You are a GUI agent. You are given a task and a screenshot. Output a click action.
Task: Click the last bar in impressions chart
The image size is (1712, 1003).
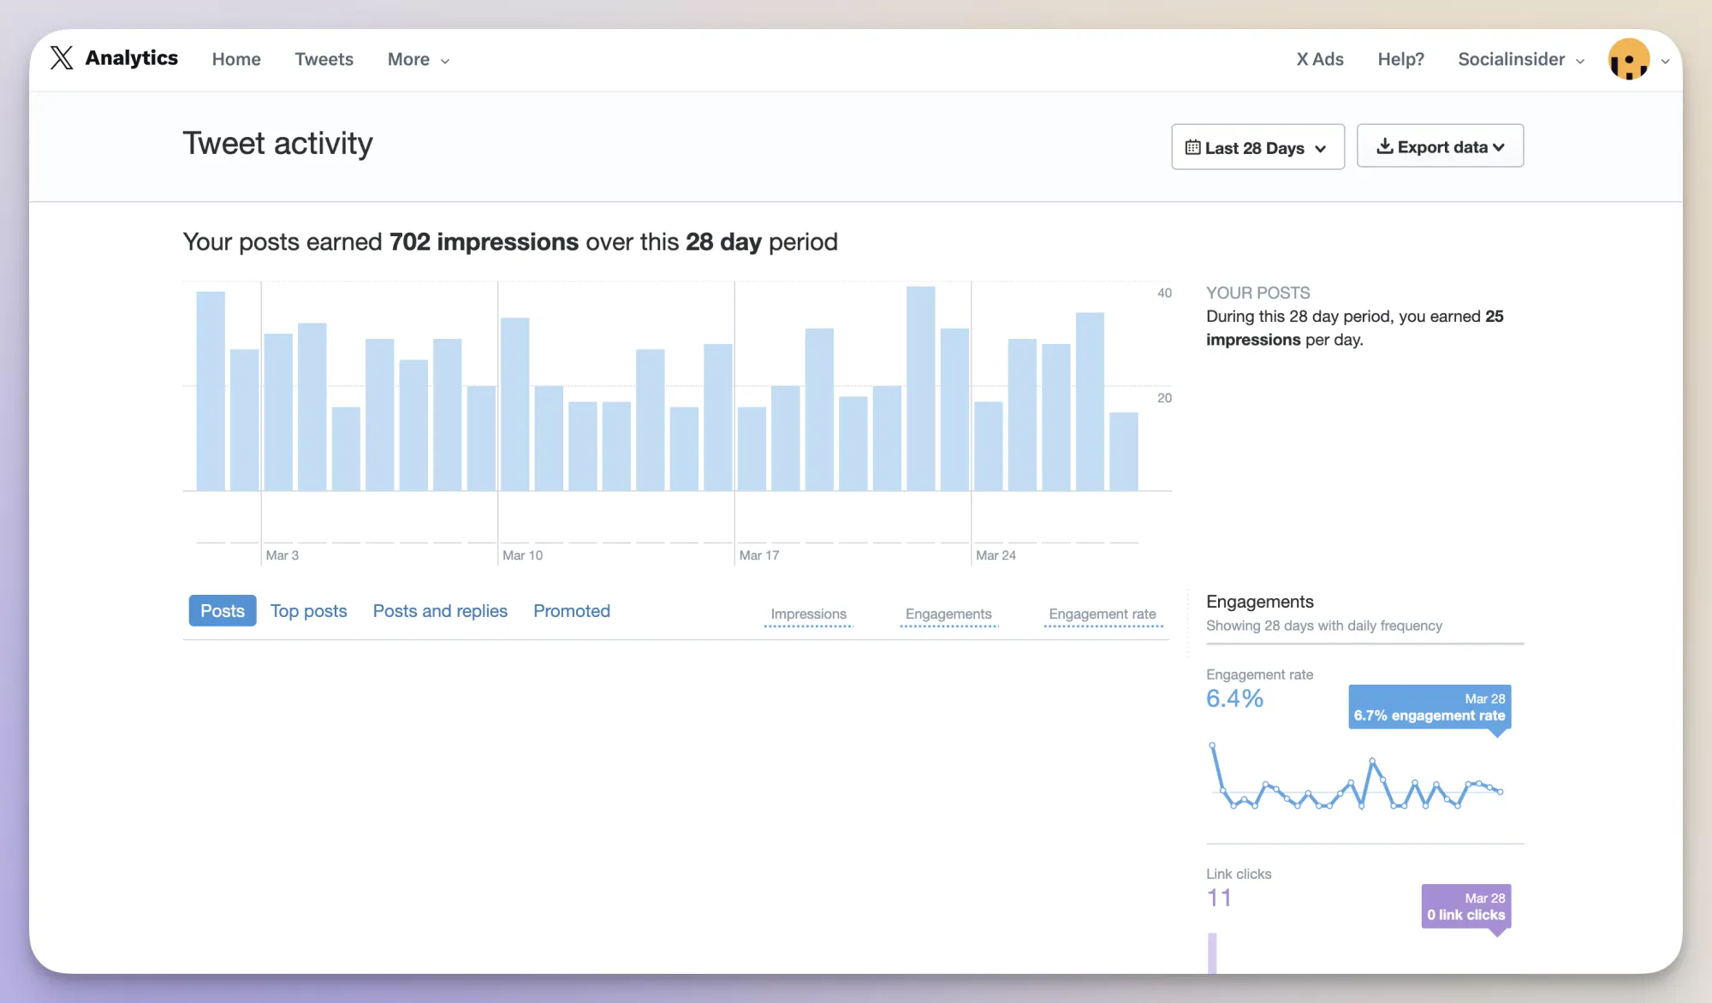(x=1123, y=452)
